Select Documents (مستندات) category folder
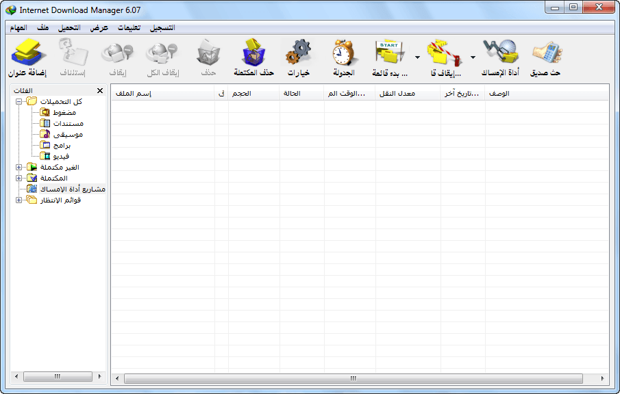This screenshot has height=394, width=620. 62,124
